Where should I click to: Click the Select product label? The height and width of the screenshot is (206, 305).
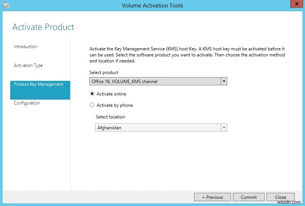[104, 73]
